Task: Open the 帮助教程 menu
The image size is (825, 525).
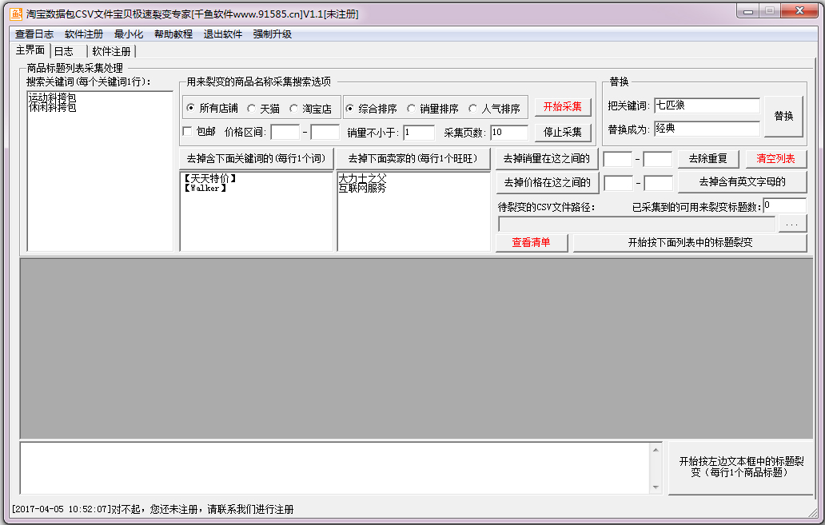Action: tap(173, 34)
